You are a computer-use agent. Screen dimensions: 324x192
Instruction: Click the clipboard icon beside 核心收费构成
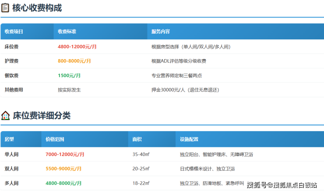(6, 8)
